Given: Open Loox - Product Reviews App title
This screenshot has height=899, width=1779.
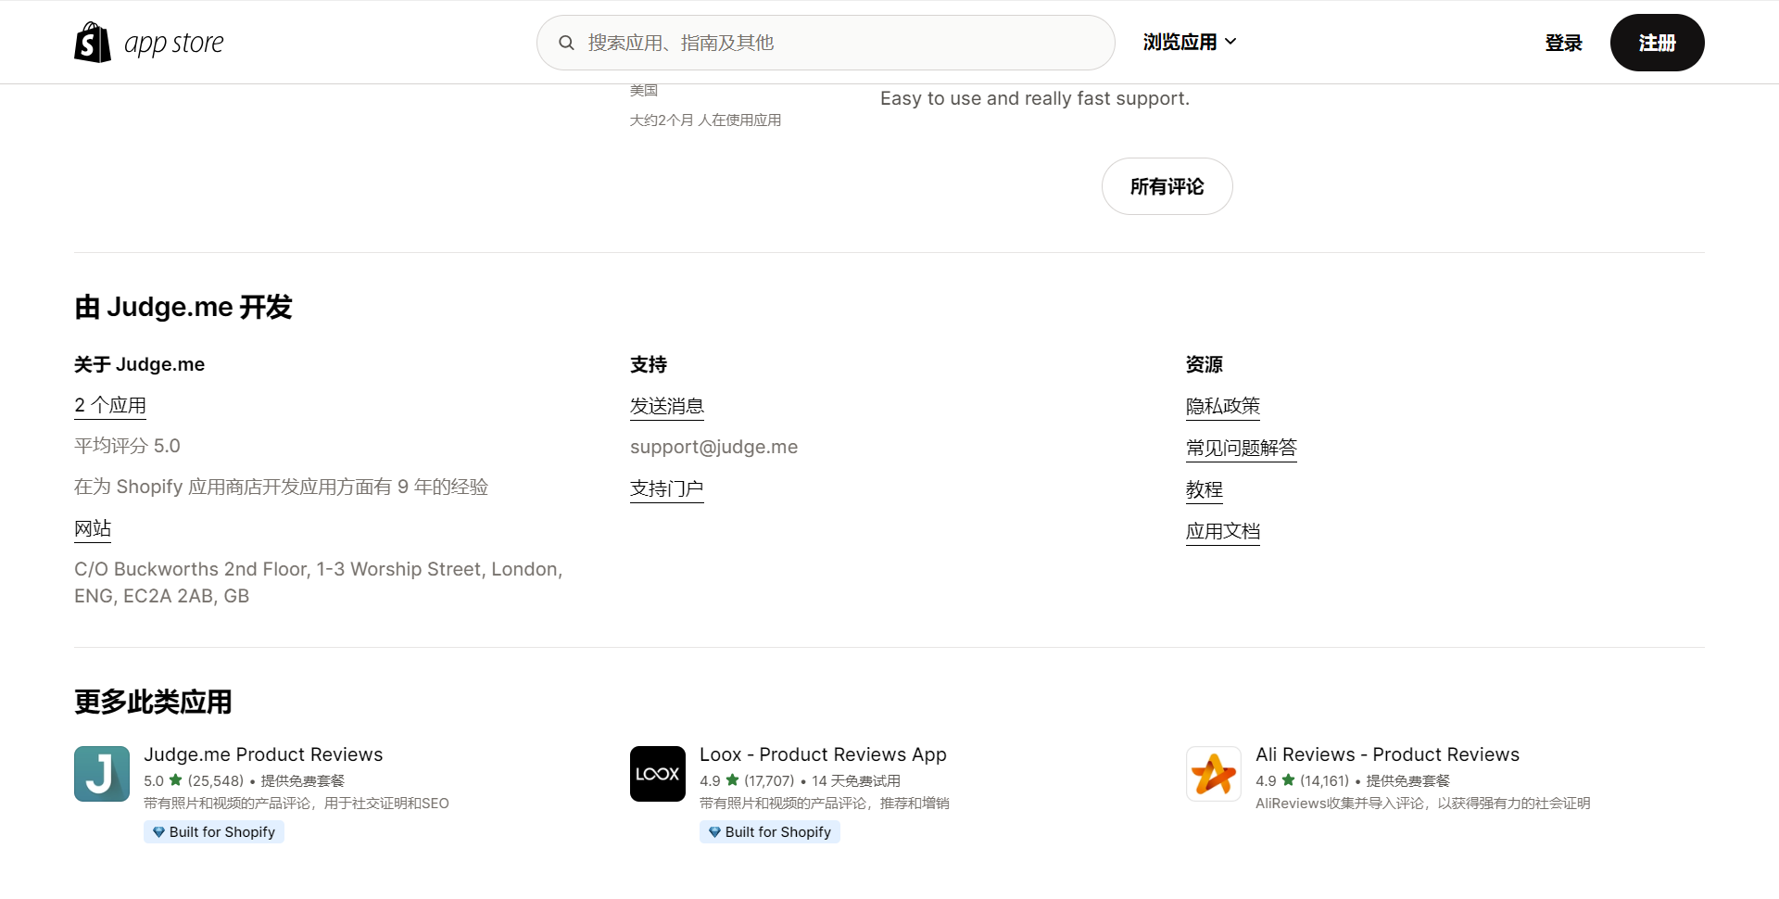Looking at the screenshot, I should (x=823, y=754).
